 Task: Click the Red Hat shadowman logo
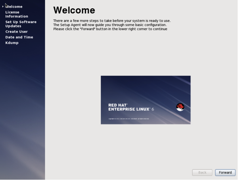tap(180, 107)
